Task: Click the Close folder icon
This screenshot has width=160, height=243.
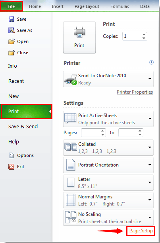Action: click(x=11, y=53)
